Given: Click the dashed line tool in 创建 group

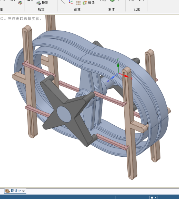Looking at the screenshot, I should click(63, 2).
